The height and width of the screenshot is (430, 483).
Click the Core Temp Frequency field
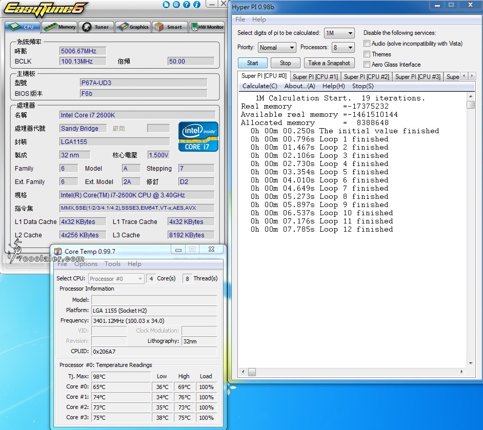154,321
